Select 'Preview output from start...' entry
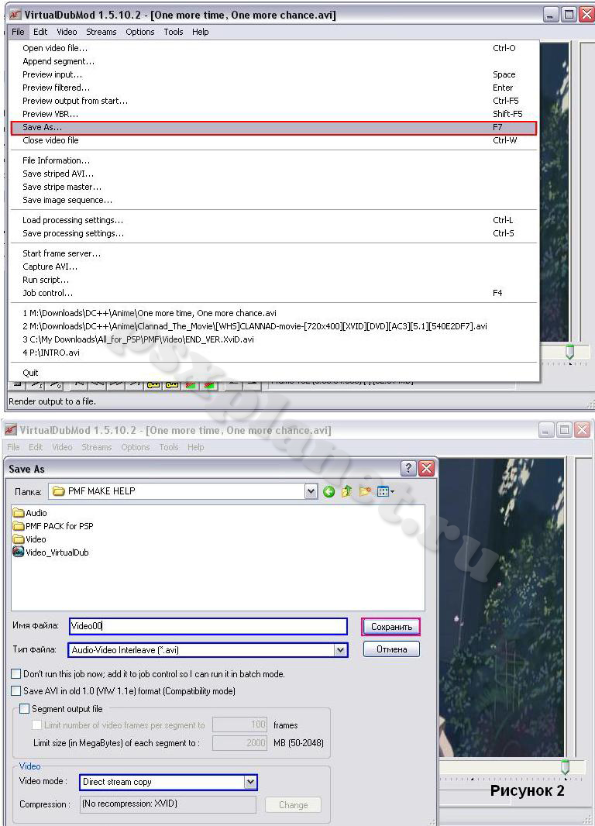This screenshot has height=826, width=595. (x=273, y=101)
